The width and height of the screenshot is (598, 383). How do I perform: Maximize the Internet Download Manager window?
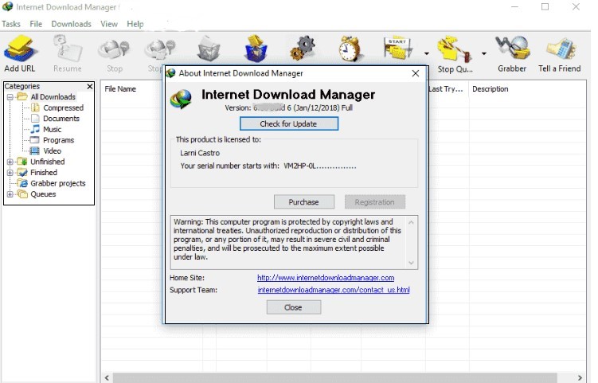(545, 7)
